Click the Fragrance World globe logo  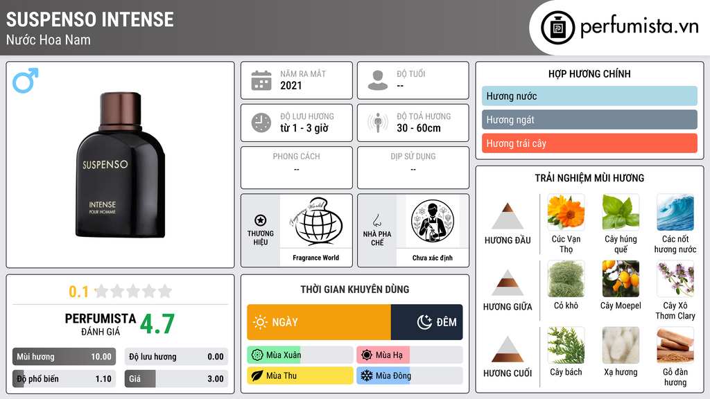click(x=315, y=222)
